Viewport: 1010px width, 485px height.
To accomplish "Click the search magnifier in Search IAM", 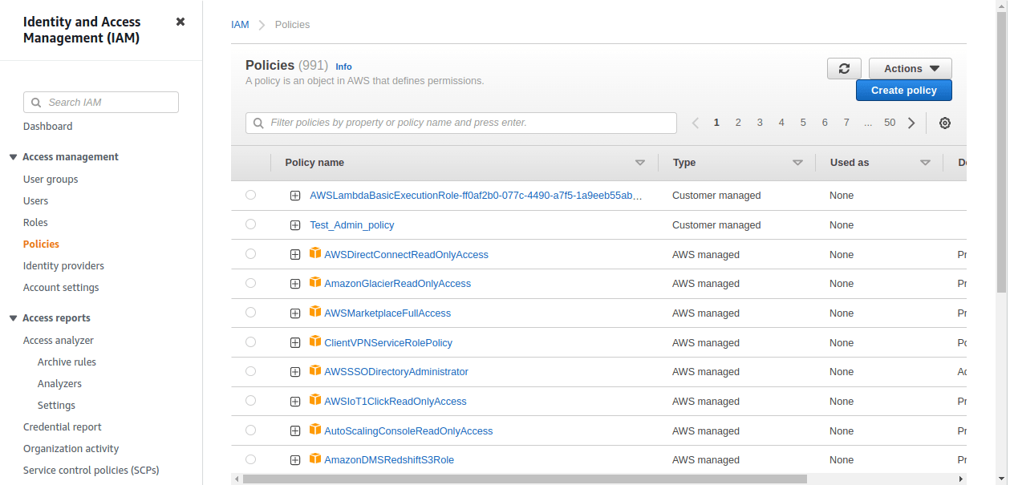I will 36,103.
